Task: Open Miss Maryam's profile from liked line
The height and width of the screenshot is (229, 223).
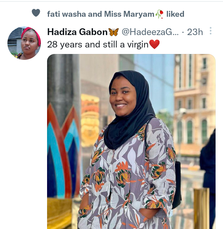Action: 129,14
